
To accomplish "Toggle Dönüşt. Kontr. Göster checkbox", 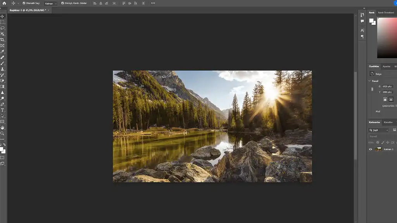I will pos(62,3).
